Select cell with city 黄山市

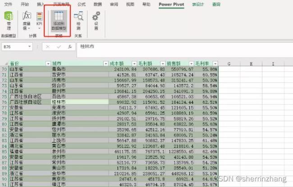(x=80, y=168)
